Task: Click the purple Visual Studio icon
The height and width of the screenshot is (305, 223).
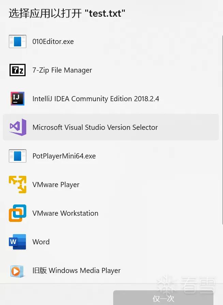Action: 18,127
